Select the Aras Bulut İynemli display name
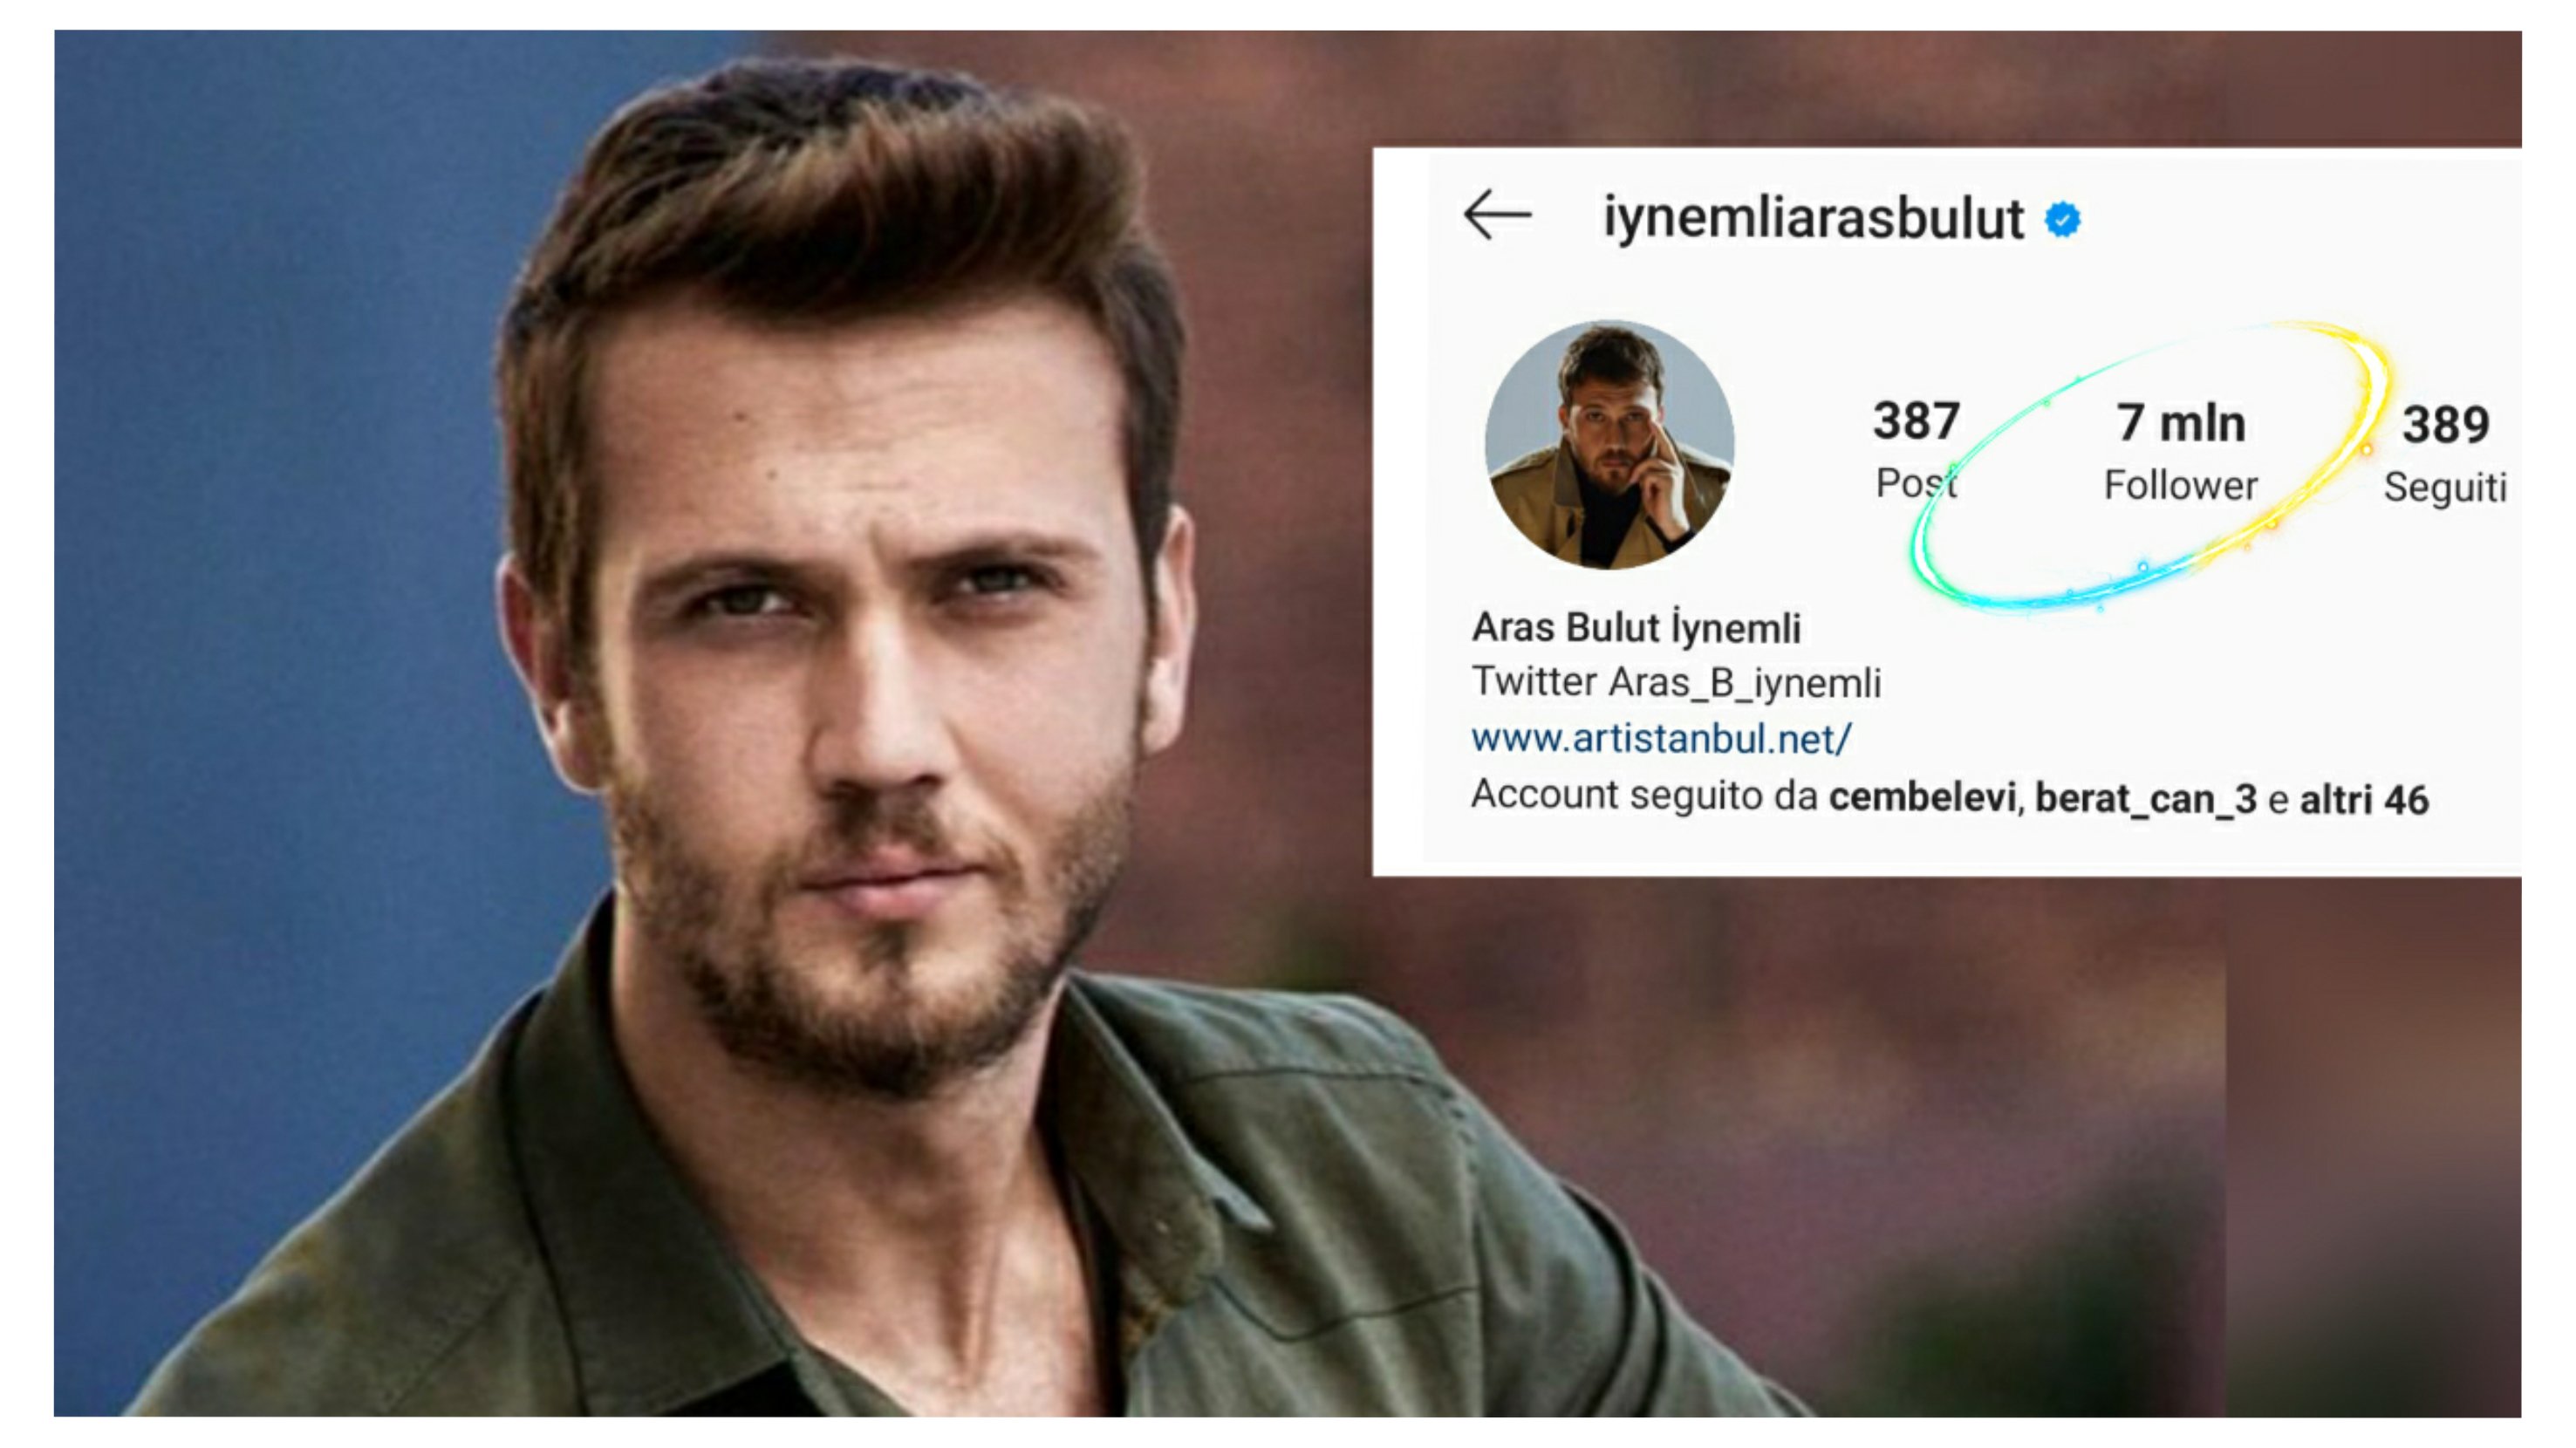This screenshot has height=1448, width=2576. coord(1636,628)
